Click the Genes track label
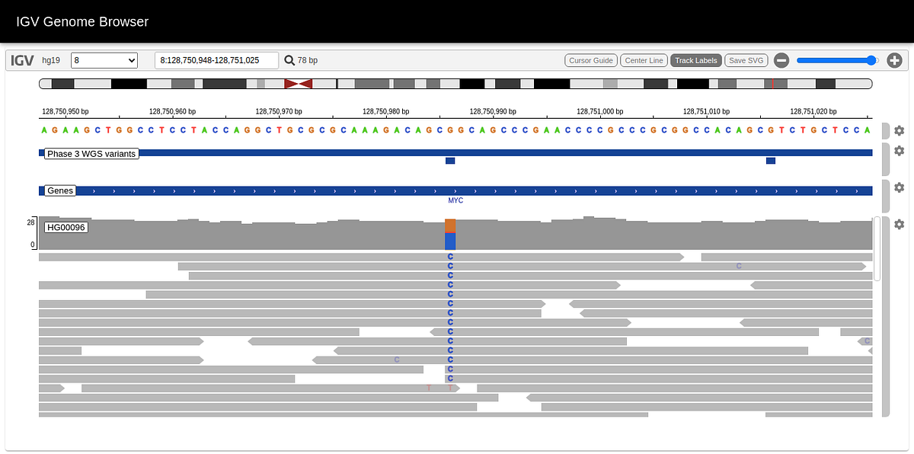914x454 pixels. pyautogui.click(x=59, y=190)
